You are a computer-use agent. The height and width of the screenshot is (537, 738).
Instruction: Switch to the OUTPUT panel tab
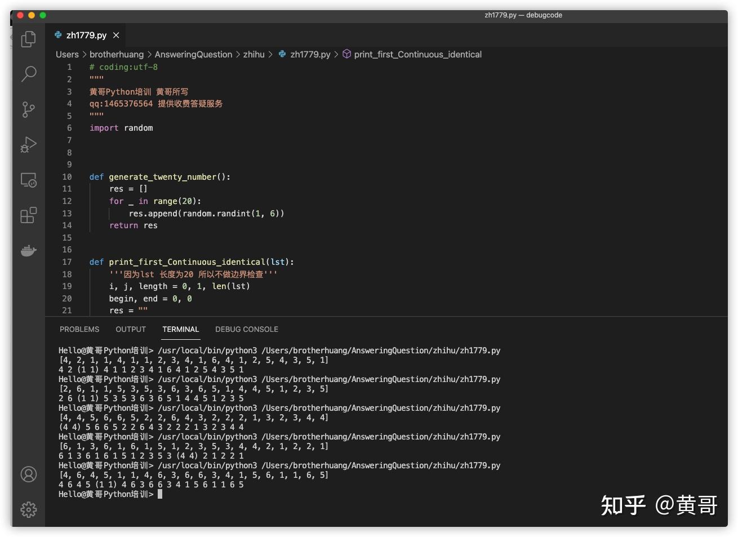tap(131, 329)
